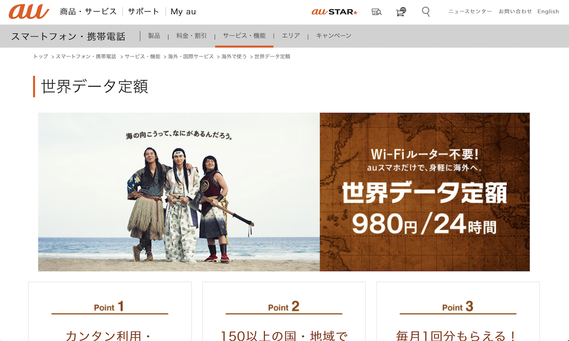This screenshot has width=569, height=341.
Task: Open the ニュースセンター link
Action: coord(470,12)
